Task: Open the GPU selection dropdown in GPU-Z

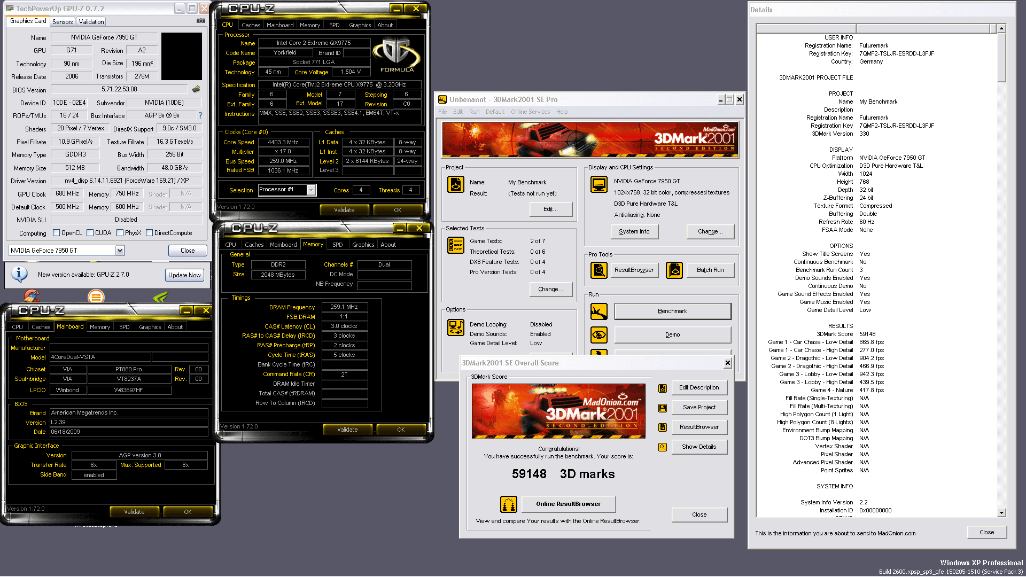Action: pyautogui.click(x=120, y=251)
